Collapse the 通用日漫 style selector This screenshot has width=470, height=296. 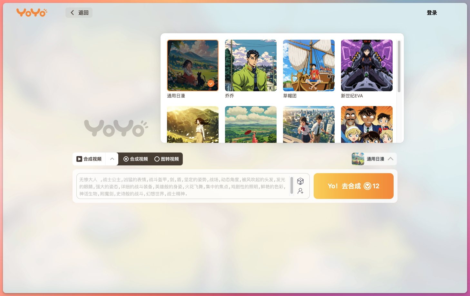[x=390, y=159]
